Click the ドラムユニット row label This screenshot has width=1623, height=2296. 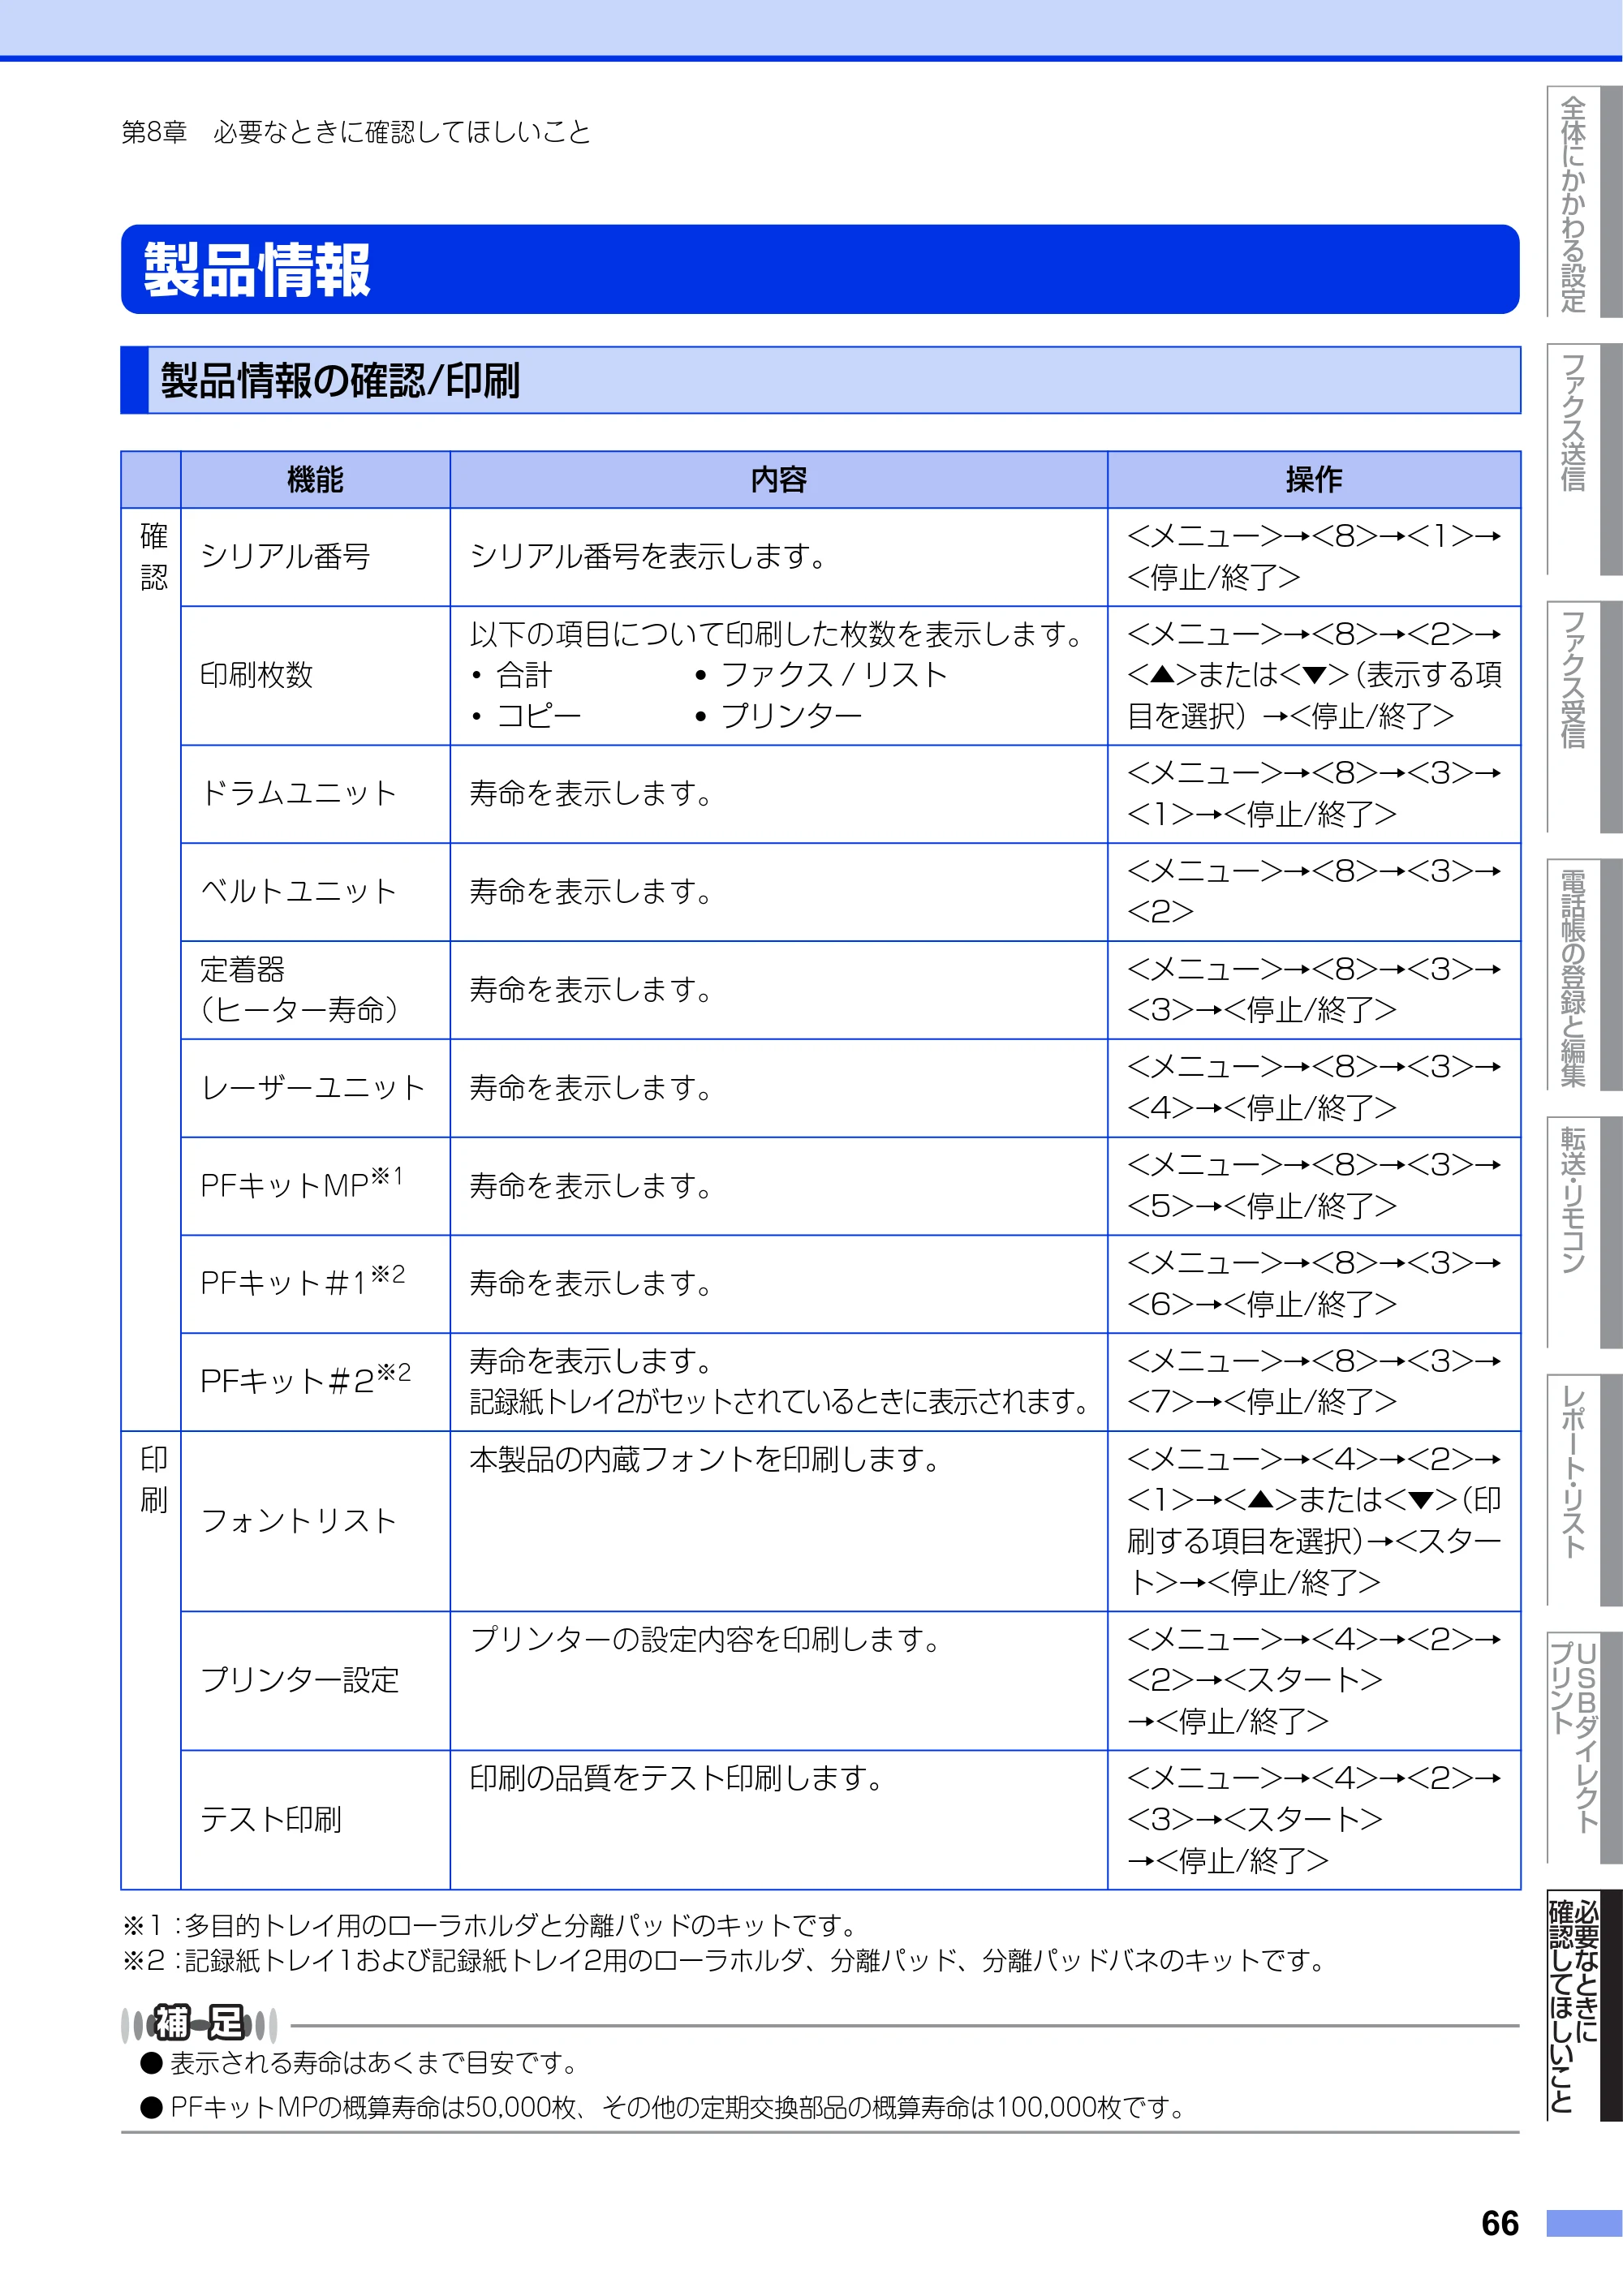coord(299,794)
